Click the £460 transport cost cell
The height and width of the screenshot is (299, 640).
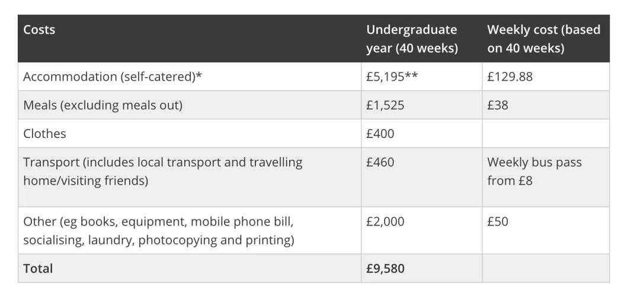pyautogui.click(x=380, y=162)
